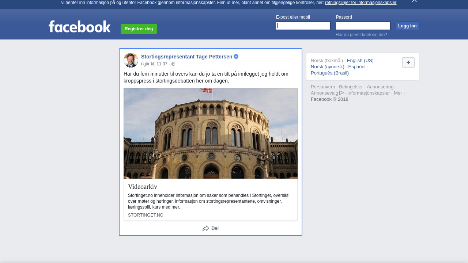
Task: Click the Del share arrow button
Action: (211, 228)
